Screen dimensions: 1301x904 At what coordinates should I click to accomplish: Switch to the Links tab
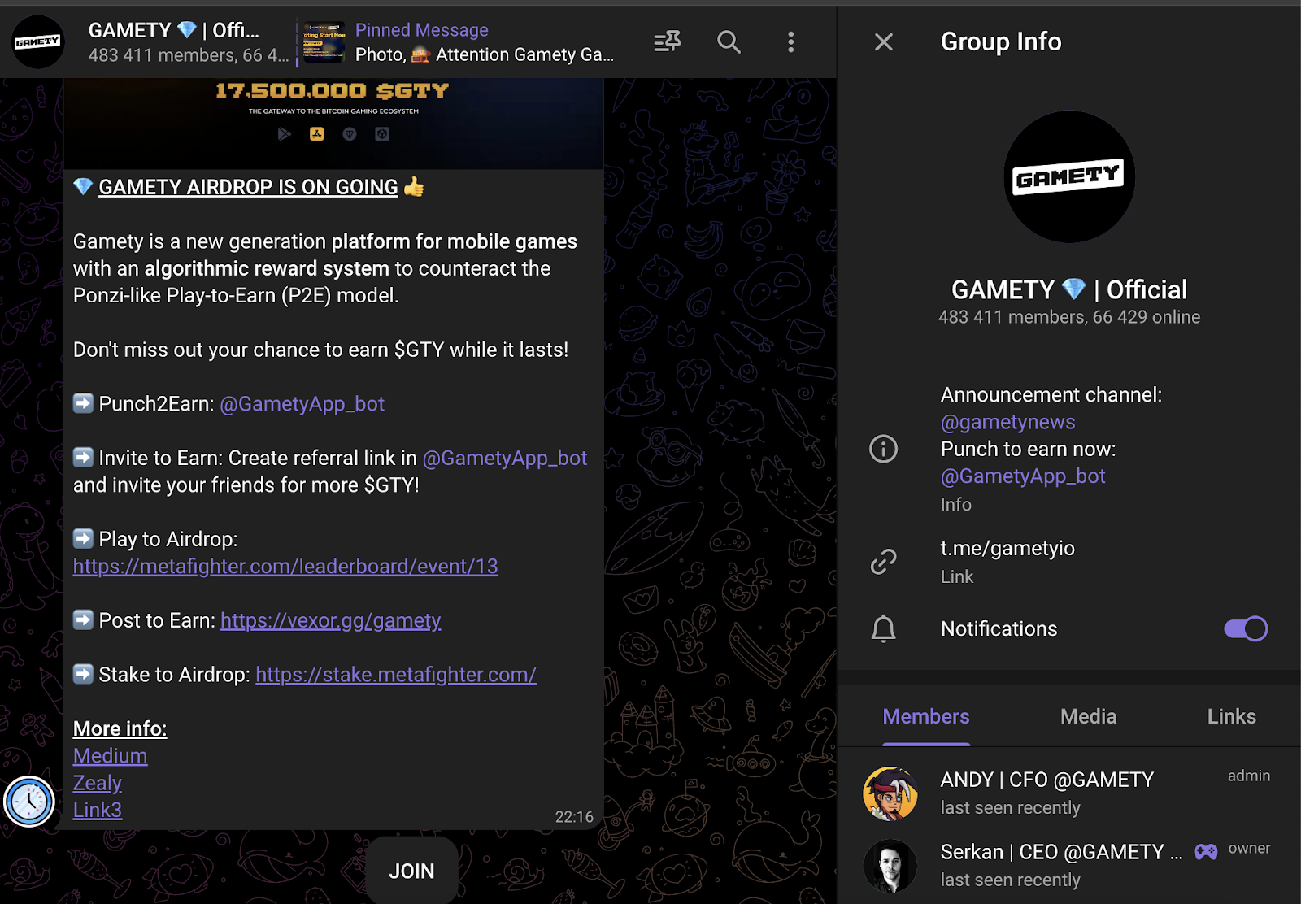[1232, 716]
